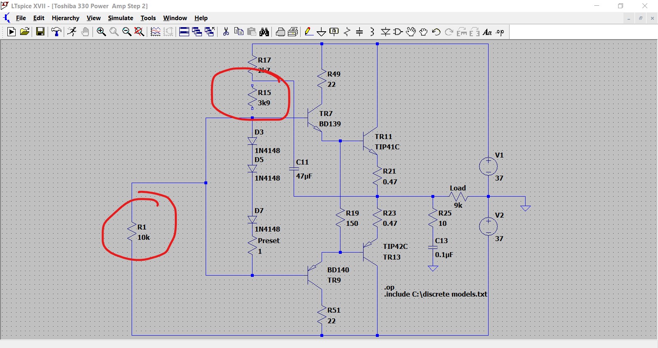This screenshot has height=348, width=658.
Task: Click the C11 47µF capacitor symbol
Action: coord(294,169)
